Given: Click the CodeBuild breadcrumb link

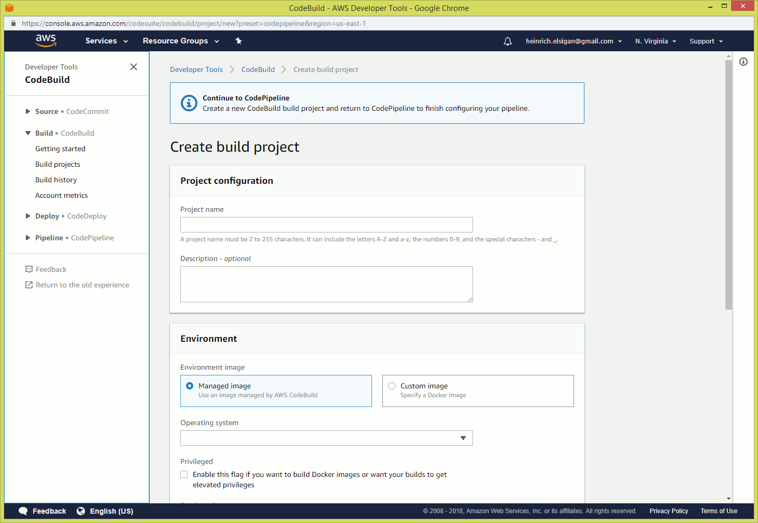Looking at the screenshot, I should point(258,69).
